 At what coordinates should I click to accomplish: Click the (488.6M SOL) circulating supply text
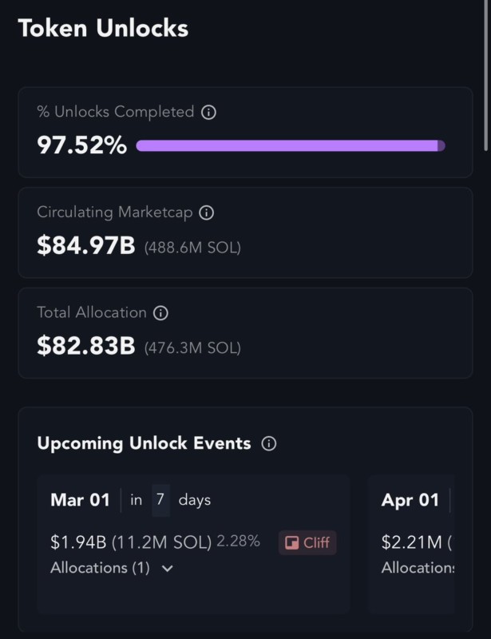pos(192,248)
